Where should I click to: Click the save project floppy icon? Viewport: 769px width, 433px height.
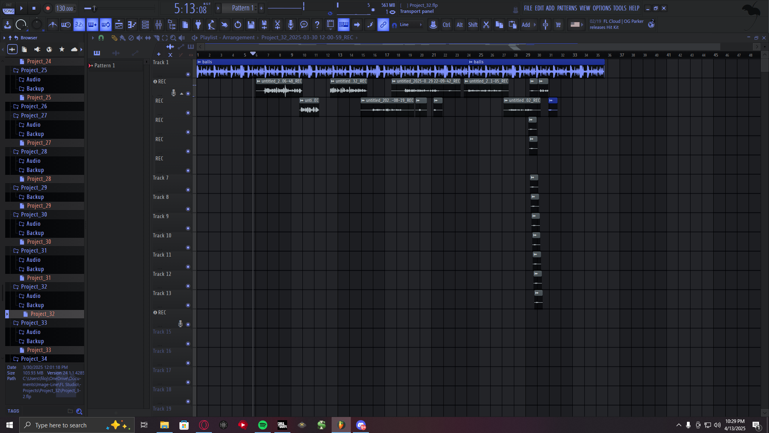tap(251, 25)
